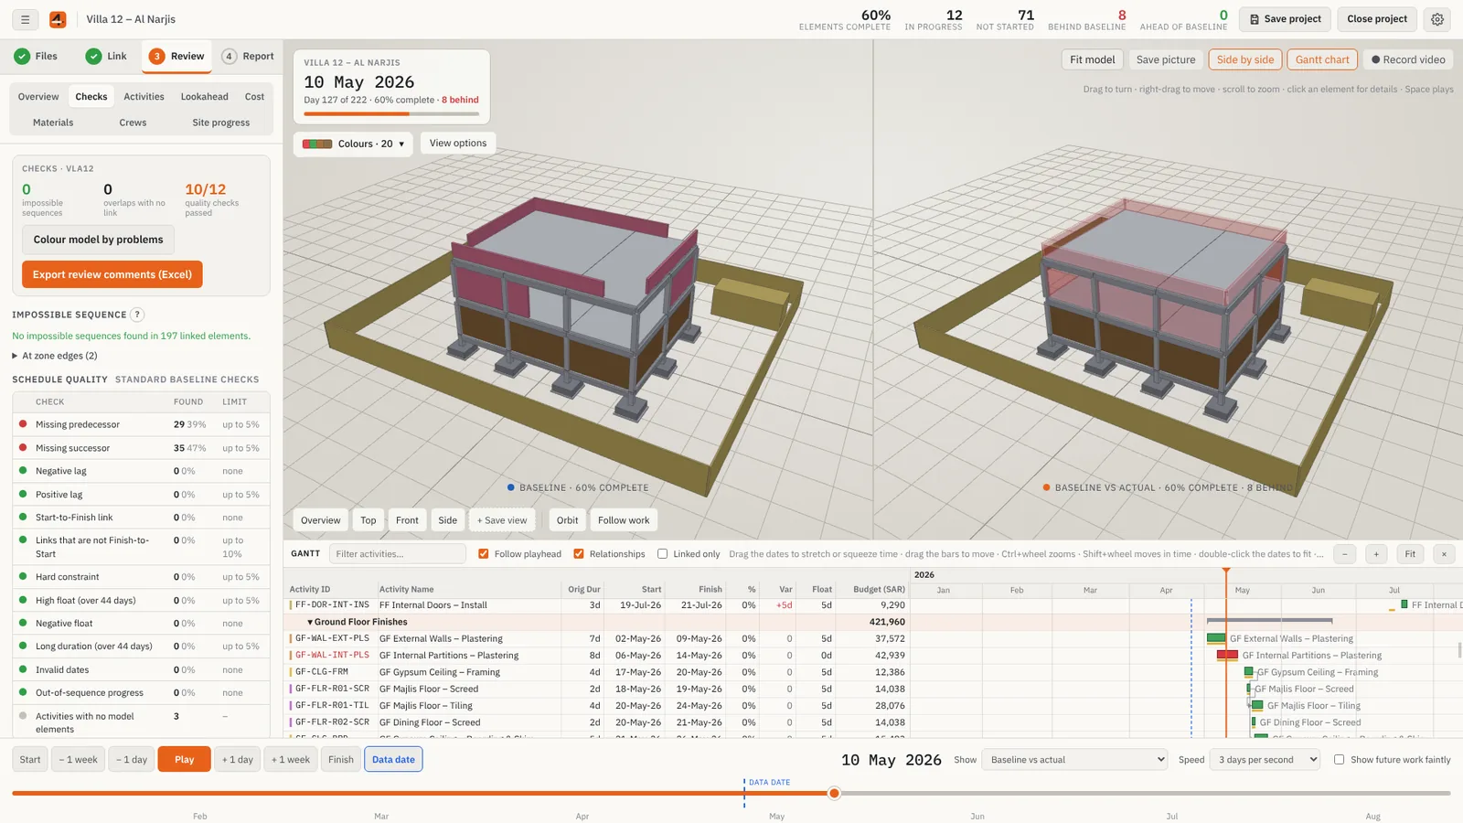Image resolution: width=1463 pixels, height=823 pixels.
Task: Click the orange app logo icon
Action: [58, 19]
